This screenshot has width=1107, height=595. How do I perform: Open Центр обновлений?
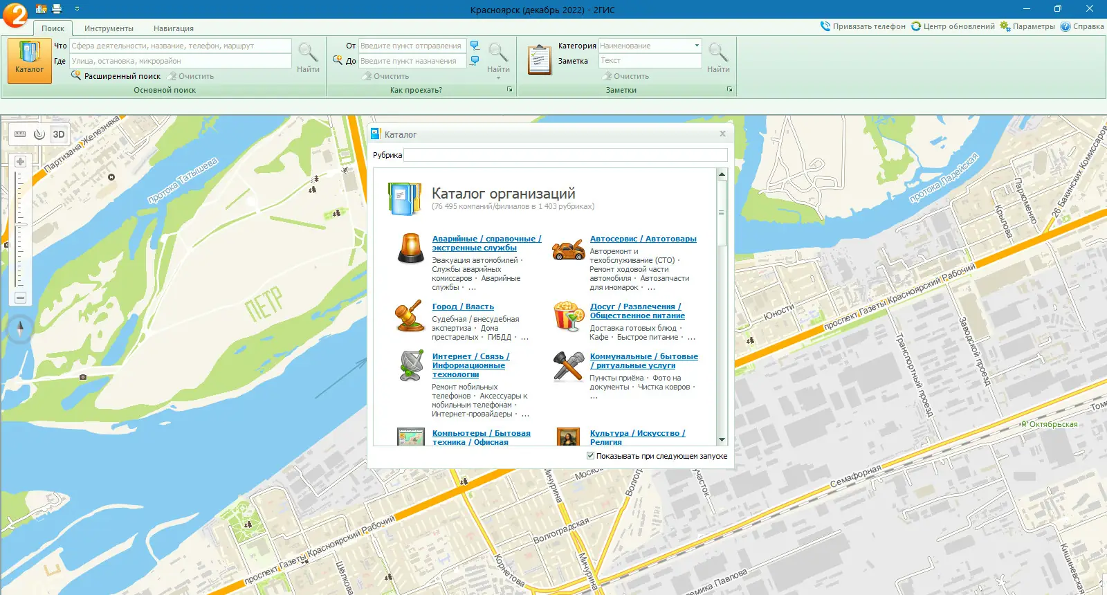pos(953,26)
